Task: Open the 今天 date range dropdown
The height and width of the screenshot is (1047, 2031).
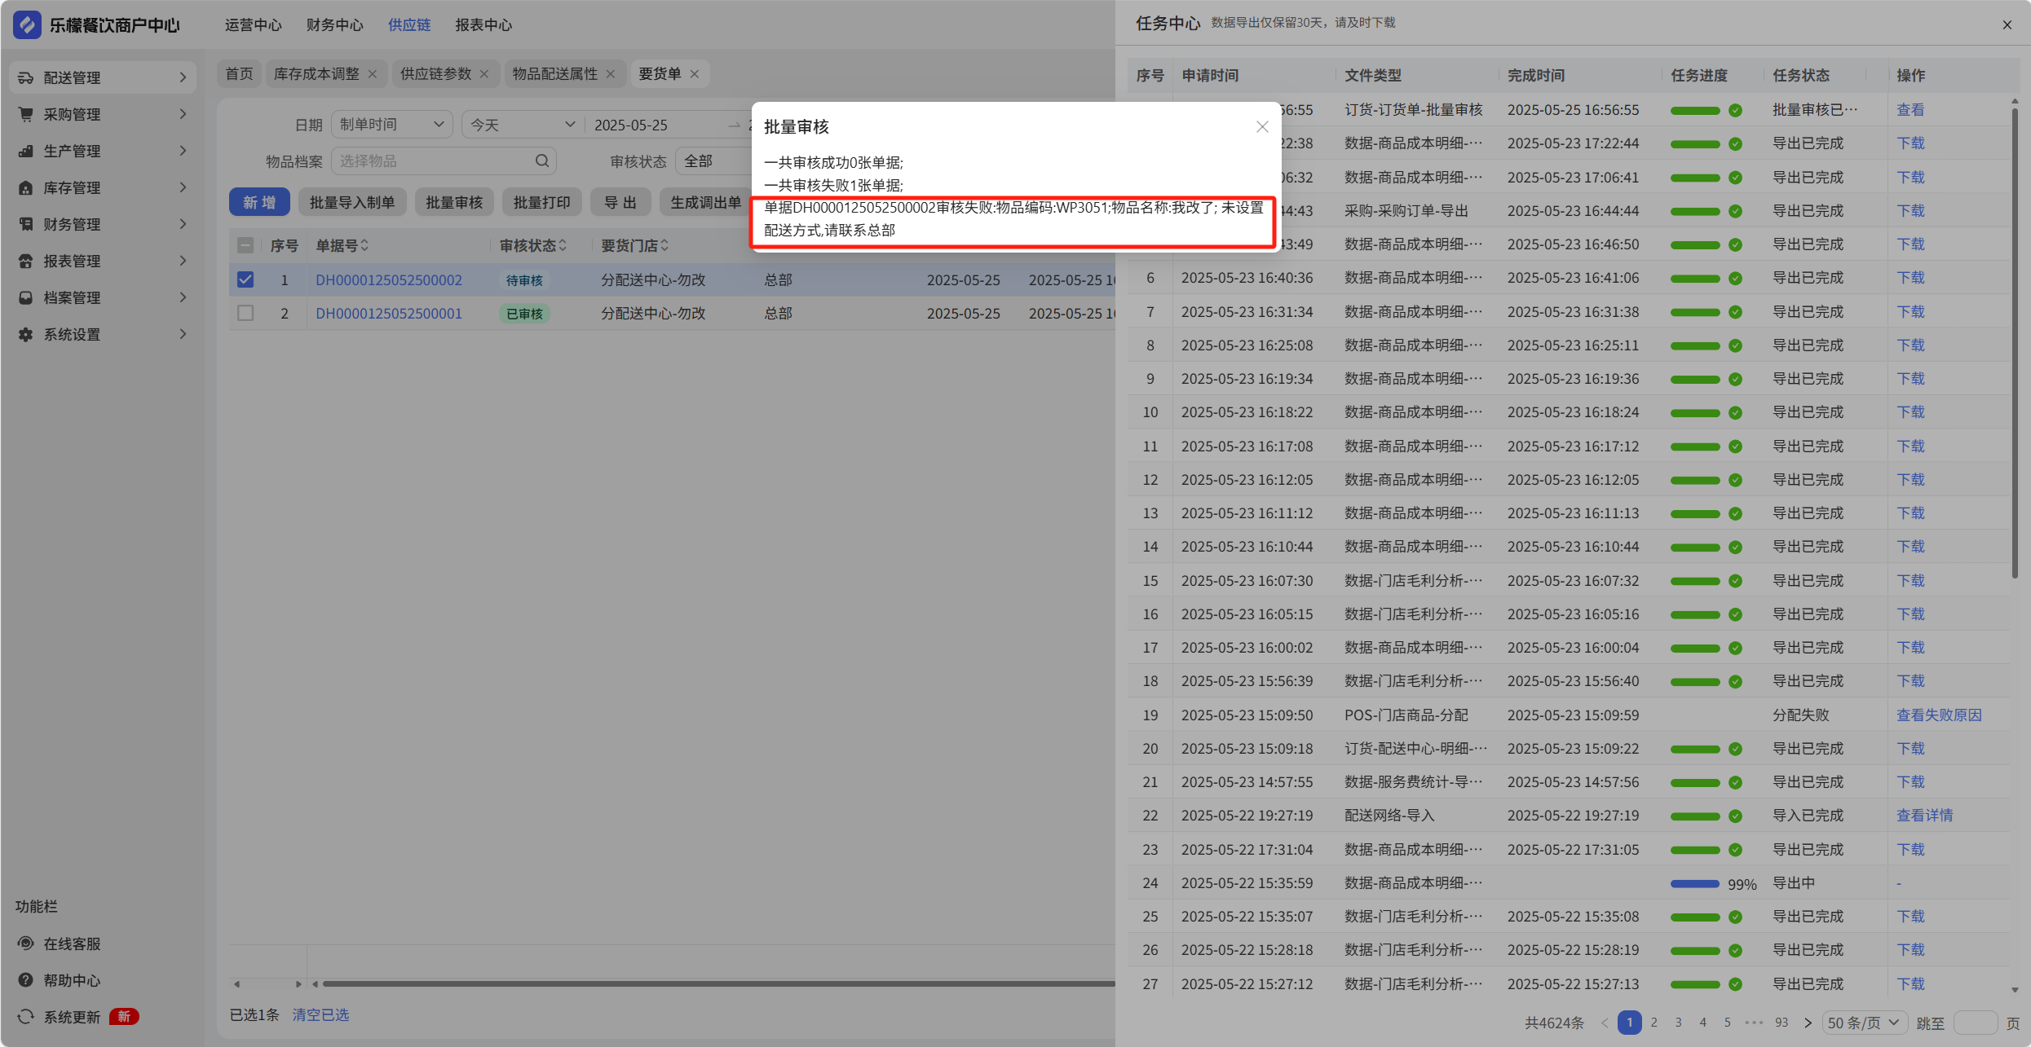Action: tap(522, 125)
